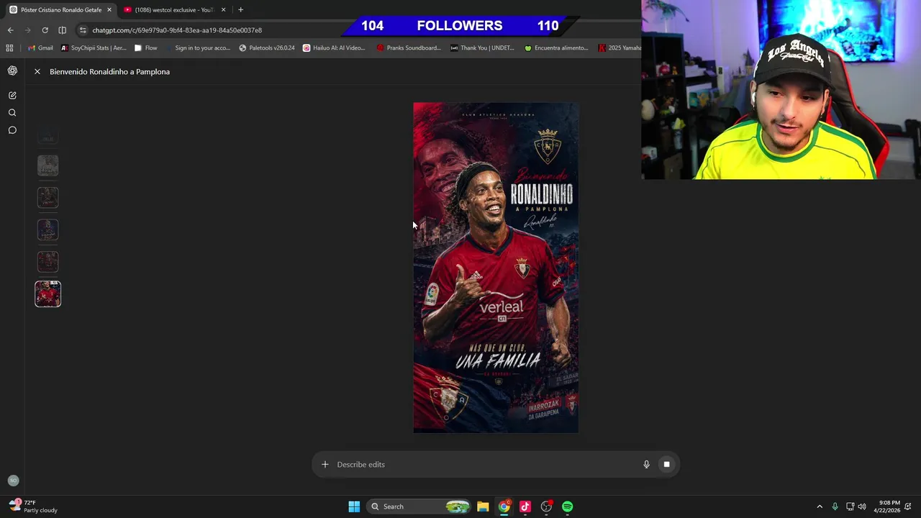Open the taskbar microphone indicator
This screenshot has height=518, width=921.
[835, 506]
